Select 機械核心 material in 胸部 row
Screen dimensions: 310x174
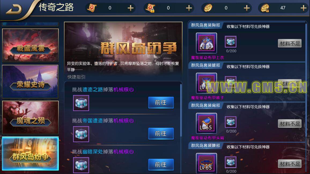coord(231,42)
